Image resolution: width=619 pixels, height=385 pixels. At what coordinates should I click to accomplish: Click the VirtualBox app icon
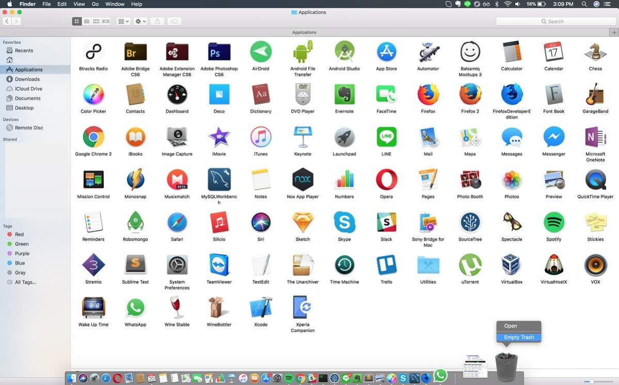(512, 265)
